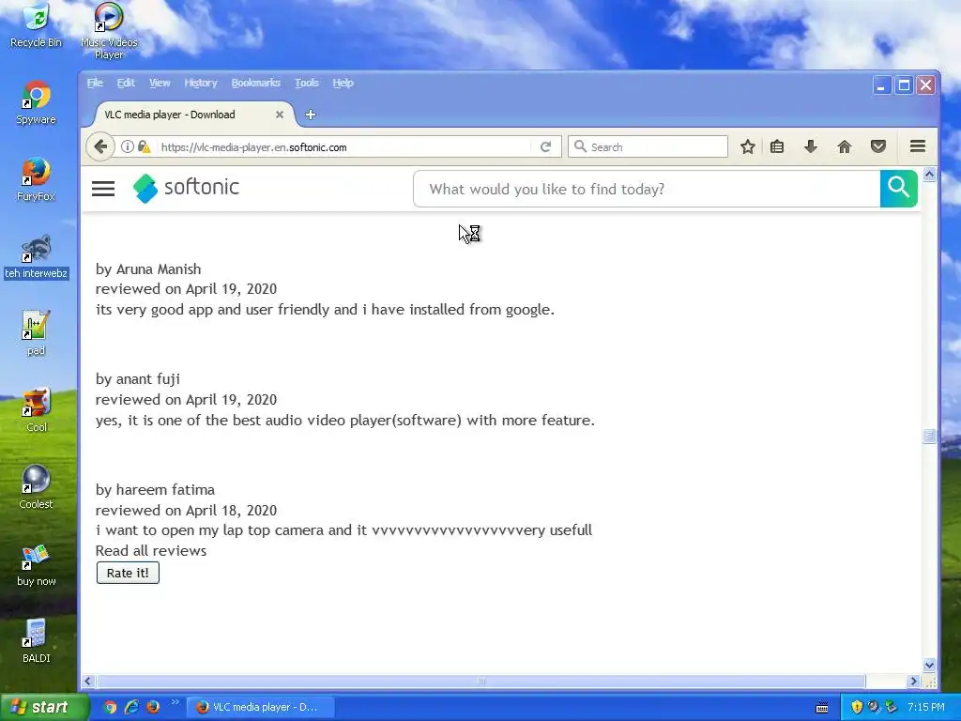Click 'reviewed on April 18, 2020' text
The image size is (961, 721).
coord(187,510)
